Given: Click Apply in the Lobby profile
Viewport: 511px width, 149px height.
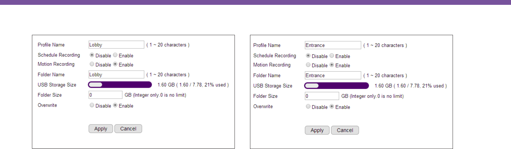Looking at the screenshot, I should point(101,129).
